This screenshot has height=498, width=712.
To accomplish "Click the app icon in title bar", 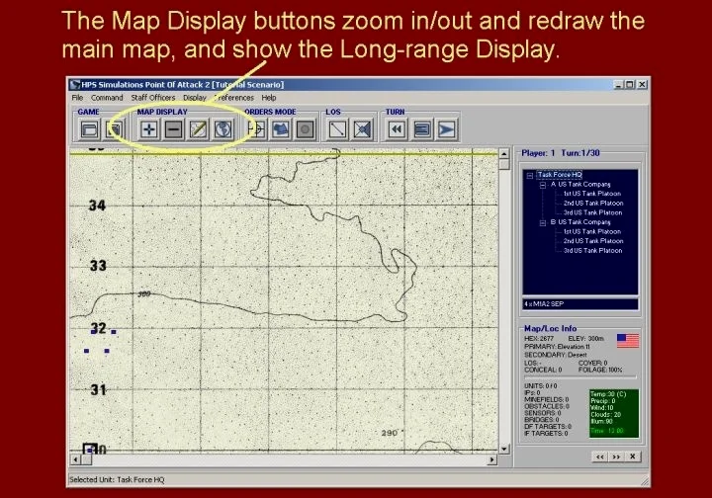I will click(x=76, y=84).
